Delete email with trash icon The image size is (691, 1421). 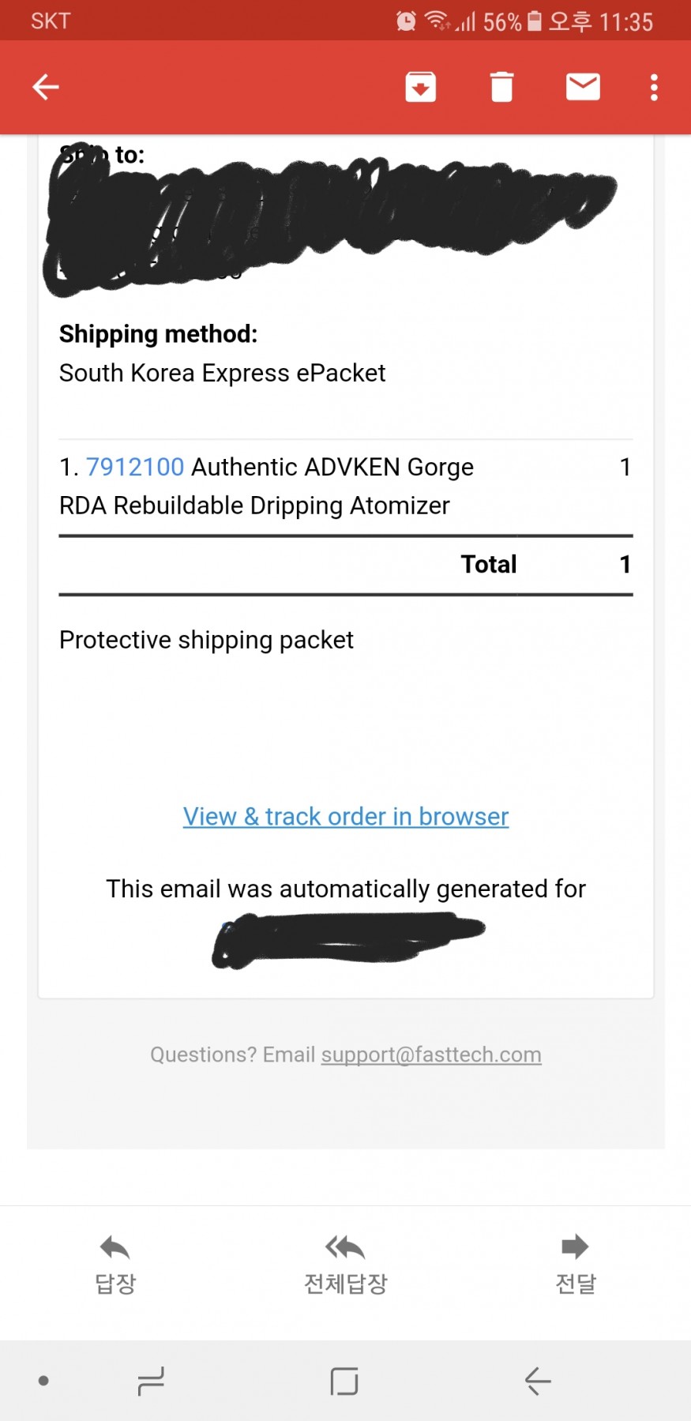(x=501, y=87)
